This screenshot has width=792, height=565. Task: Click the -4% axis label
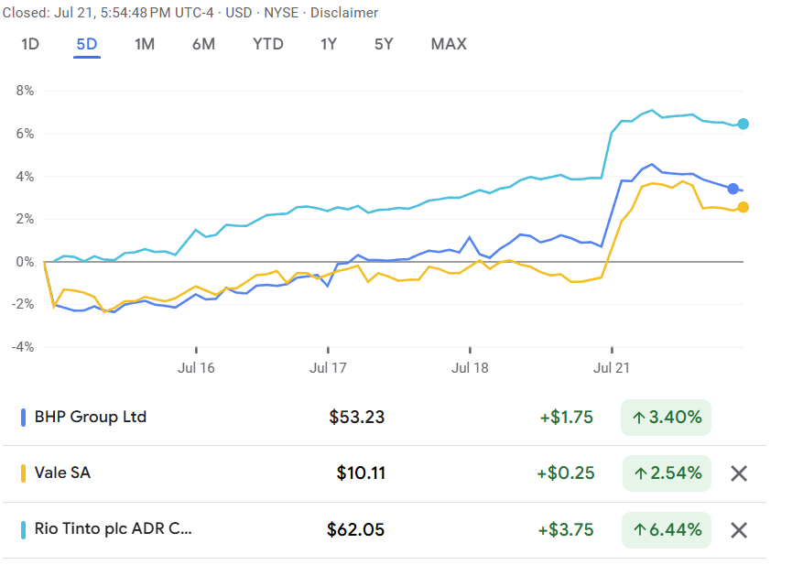(23, 347)
